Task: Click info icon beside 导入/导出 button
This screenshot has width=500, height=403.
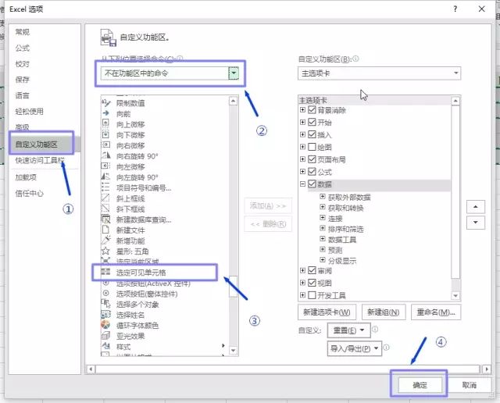Action: point(386,348)
